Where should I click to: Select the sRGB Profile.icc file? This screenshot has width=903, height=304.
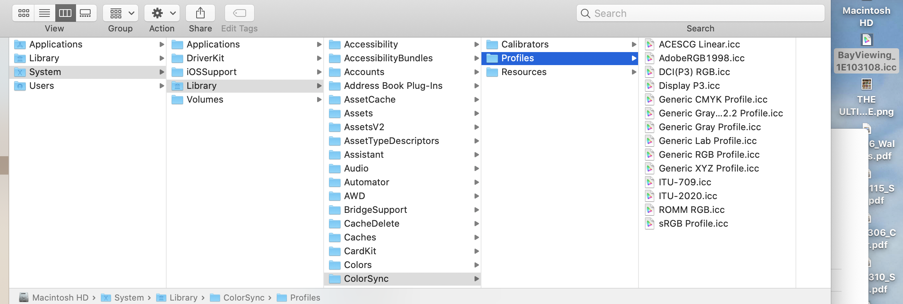[x=693, y=224]
